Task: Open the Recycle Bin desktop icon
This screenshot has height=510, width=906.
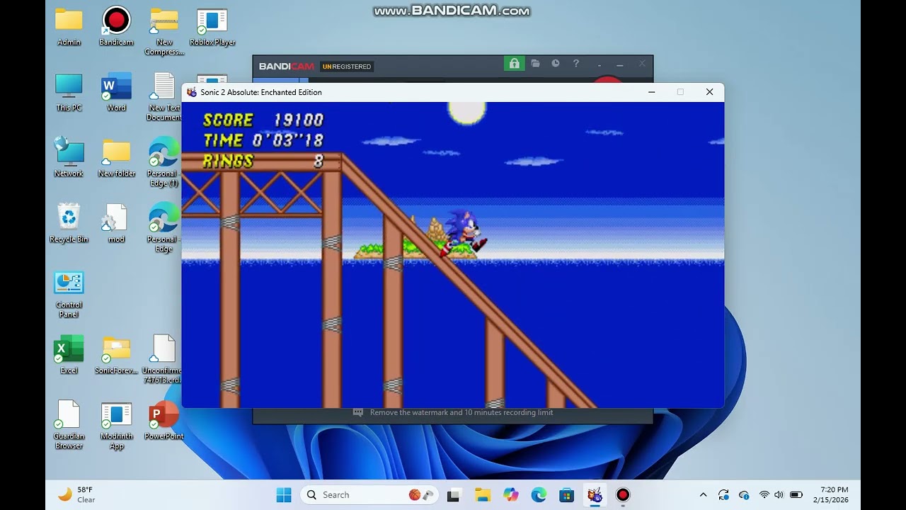Action: pyautogui.click(x=69, y=224)
